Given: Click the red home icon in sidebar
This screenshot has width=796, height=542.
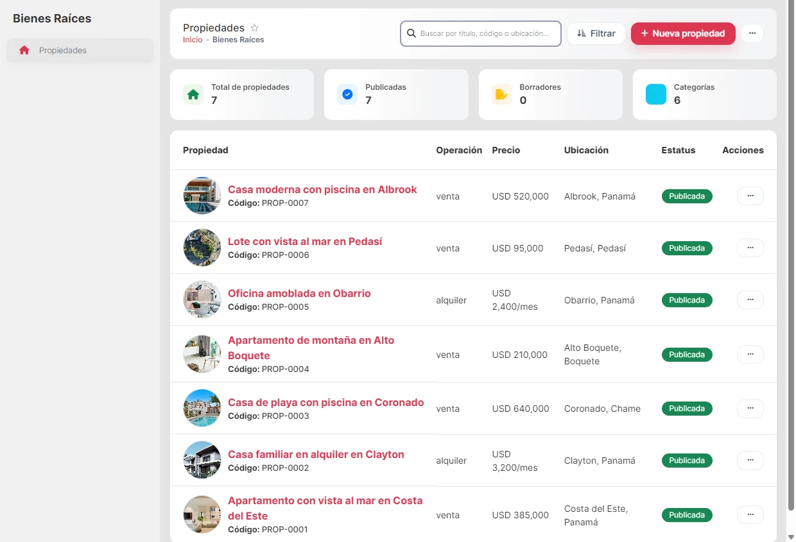Looking at the screenshot, I should click(x=24, y=50).
